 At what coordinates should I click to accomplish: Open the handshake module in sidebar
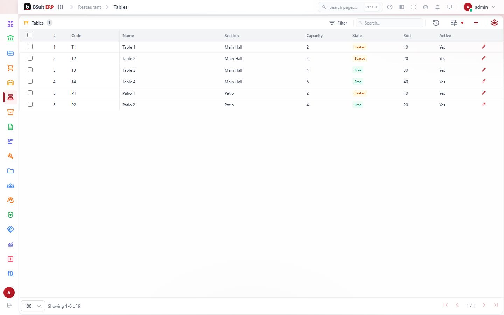10,230
